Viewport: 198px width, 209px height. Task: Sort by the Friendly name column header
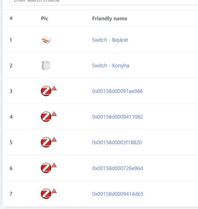point(110,19)
